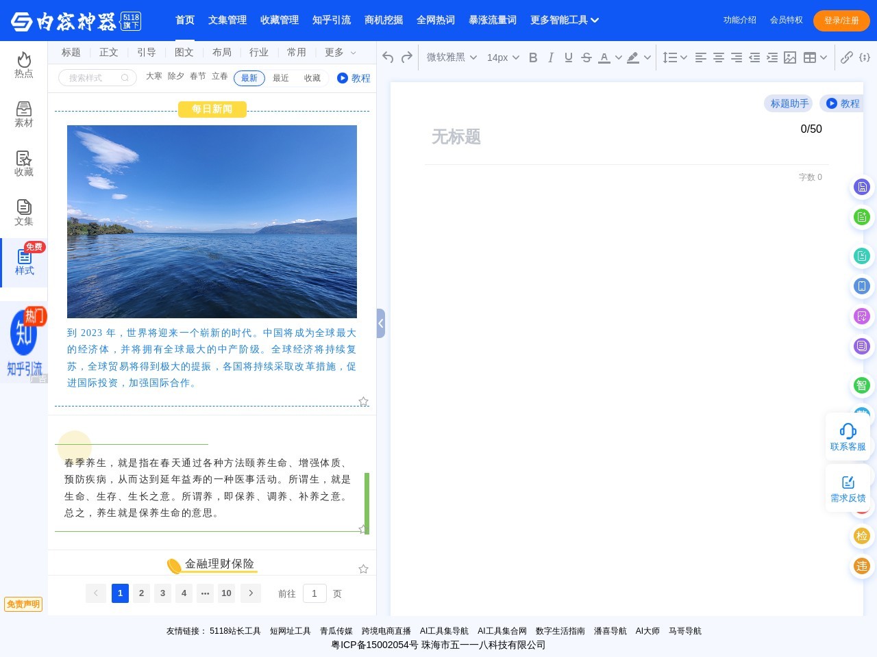The width and height of the screenshot is (877, 657).
Task: Click the Undo icon in the editor toolbar
Action: (x=387, y=57)
